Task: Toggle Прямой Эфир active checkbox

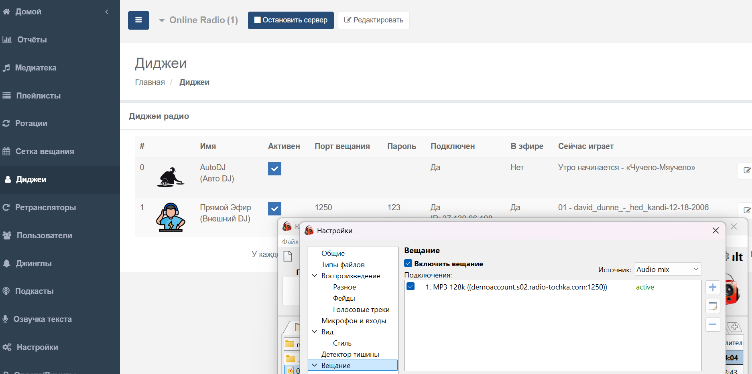Action: (274, 209)
